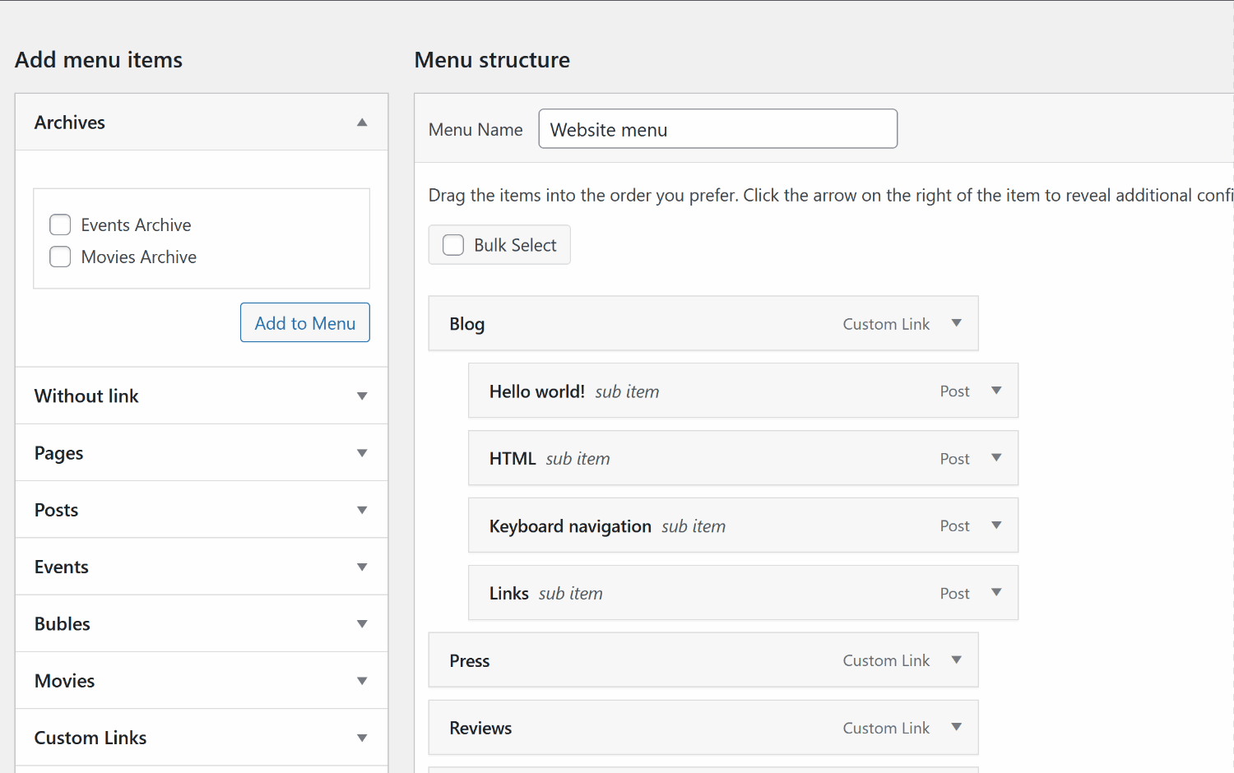Open the Press menu item settings

click(x=957, y=660)
